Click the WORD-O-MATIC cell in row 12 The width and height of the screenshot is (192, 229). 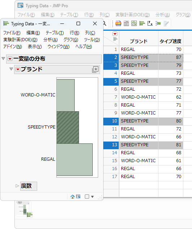tap(138, 137)
